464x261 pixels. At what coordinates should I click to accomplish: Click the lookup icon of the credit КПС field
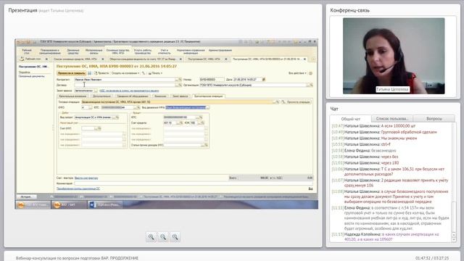(x=201, y=117)
